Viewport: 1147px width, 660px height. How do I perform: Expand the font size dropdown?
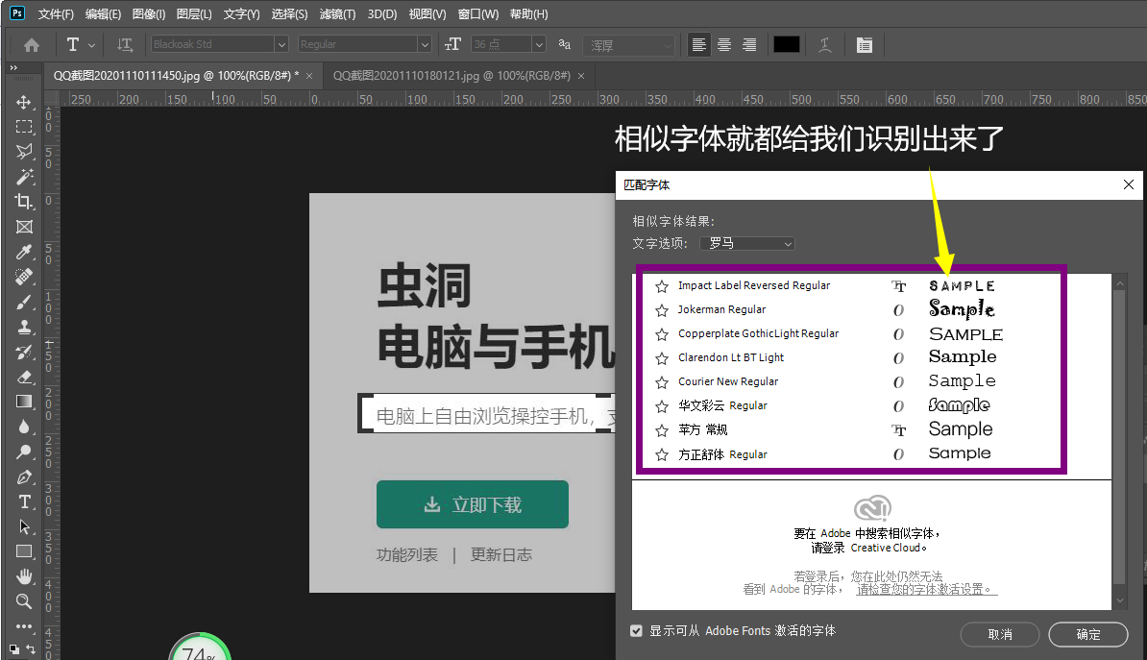538,45
